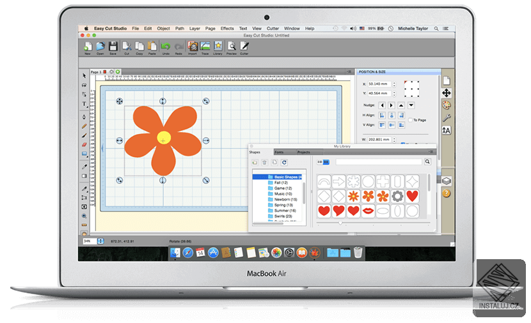Cut the selection using Cut icon
This screenshot has height=323, width=531.
tap(127, 47)
